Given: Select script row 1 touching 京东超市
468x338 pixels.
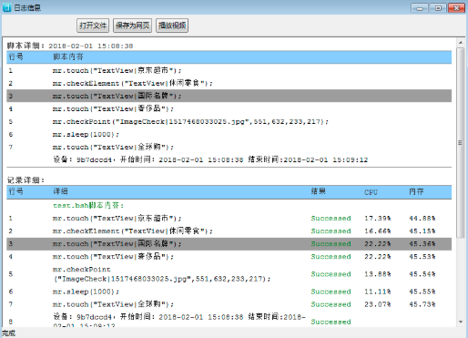Looking at the screenshot, I should pos(229,70).
